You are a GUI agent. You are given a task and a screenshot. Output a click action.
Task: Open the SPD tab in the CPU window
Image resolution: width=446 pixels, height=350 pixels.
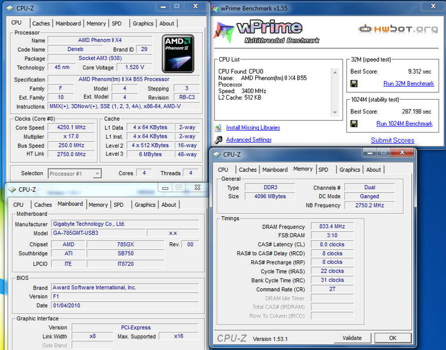pos(116,24)
